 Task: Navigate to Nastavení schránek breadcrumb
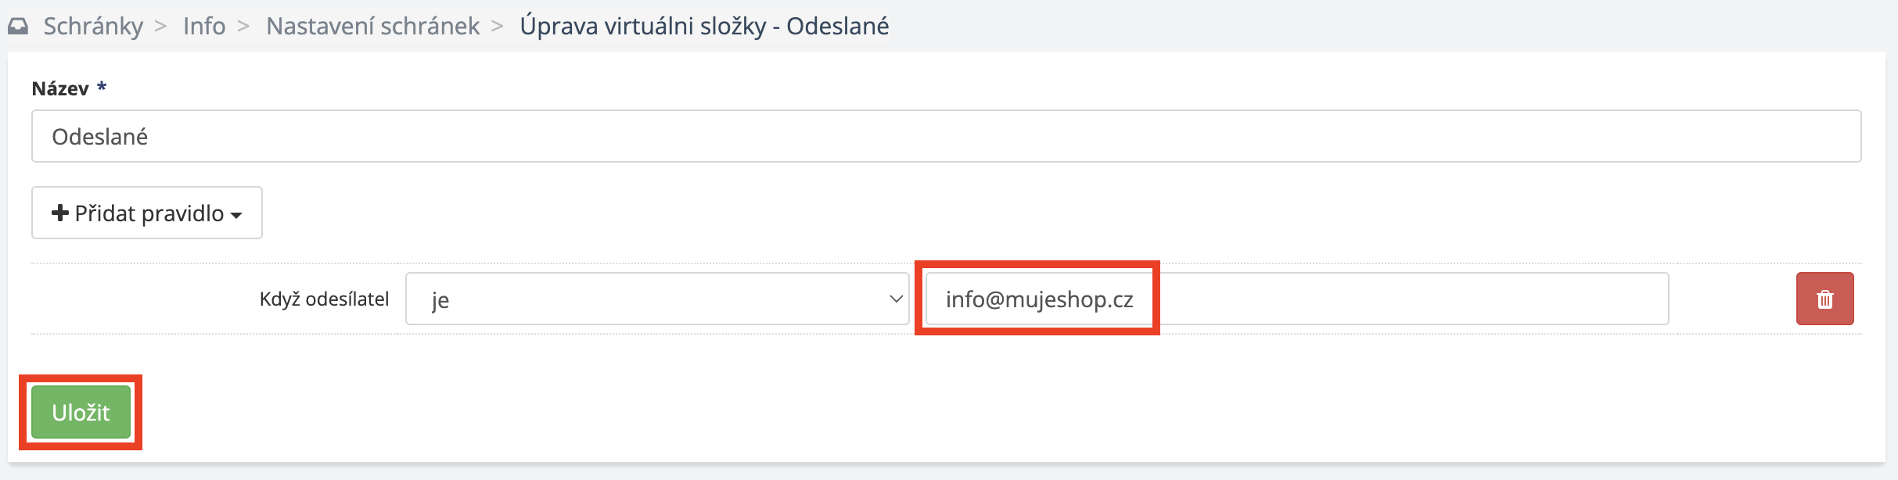(372, 27)
